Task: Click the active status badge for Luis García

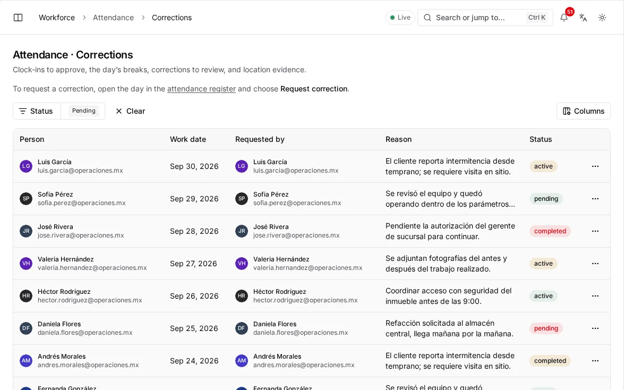Action: (x=543, y=166)
